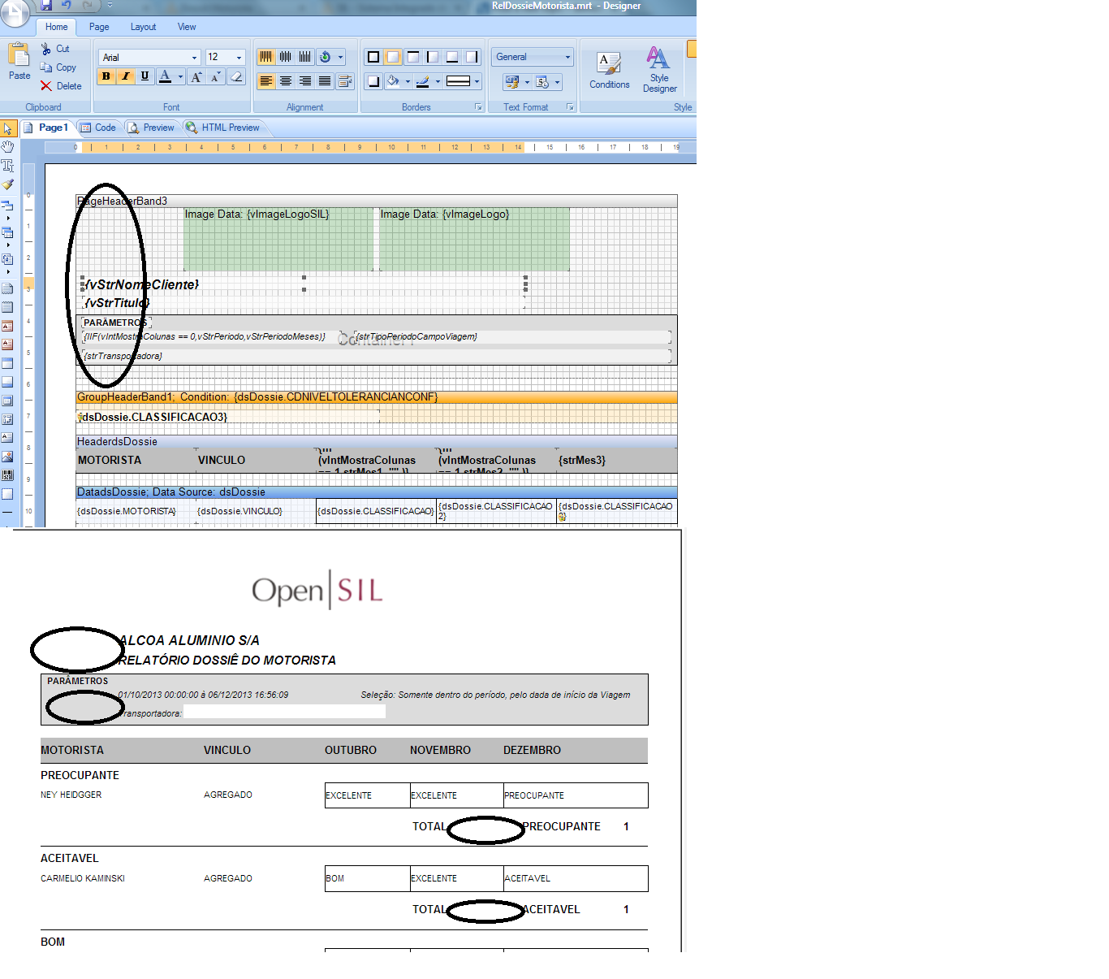
Task: Select the vImageLogoSIL image component
Action: (278, 239)
